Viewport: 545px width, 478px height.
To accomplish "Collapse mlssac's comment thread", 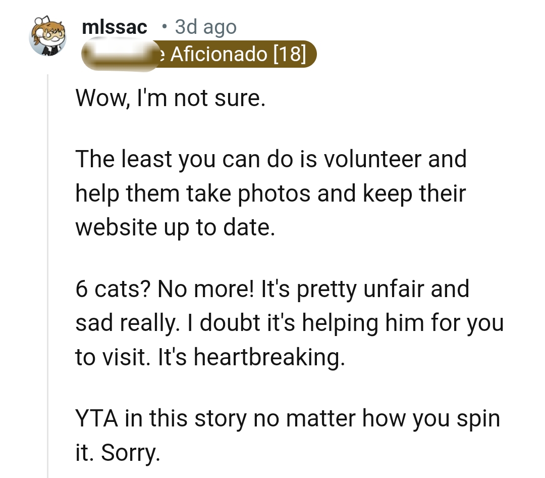I will 48,202.
